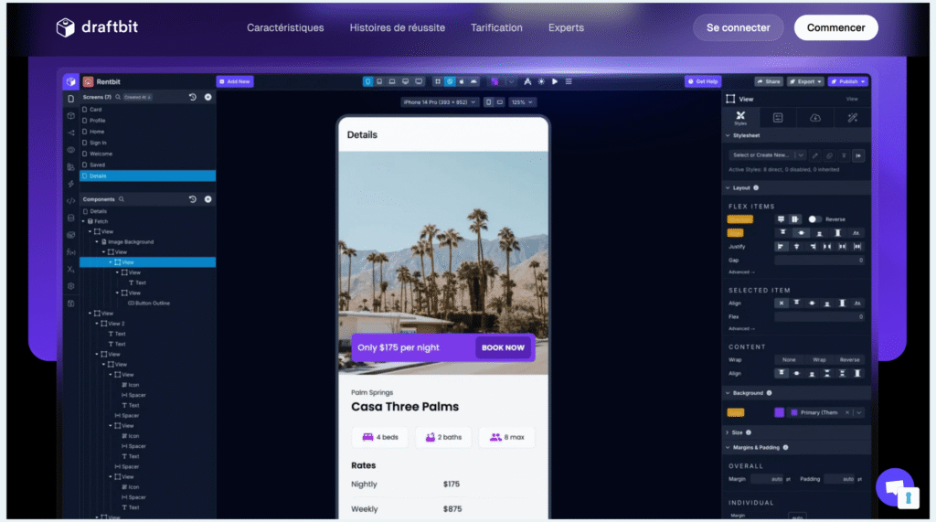Open the settings gear in the left sidebar

coord(71,286)
